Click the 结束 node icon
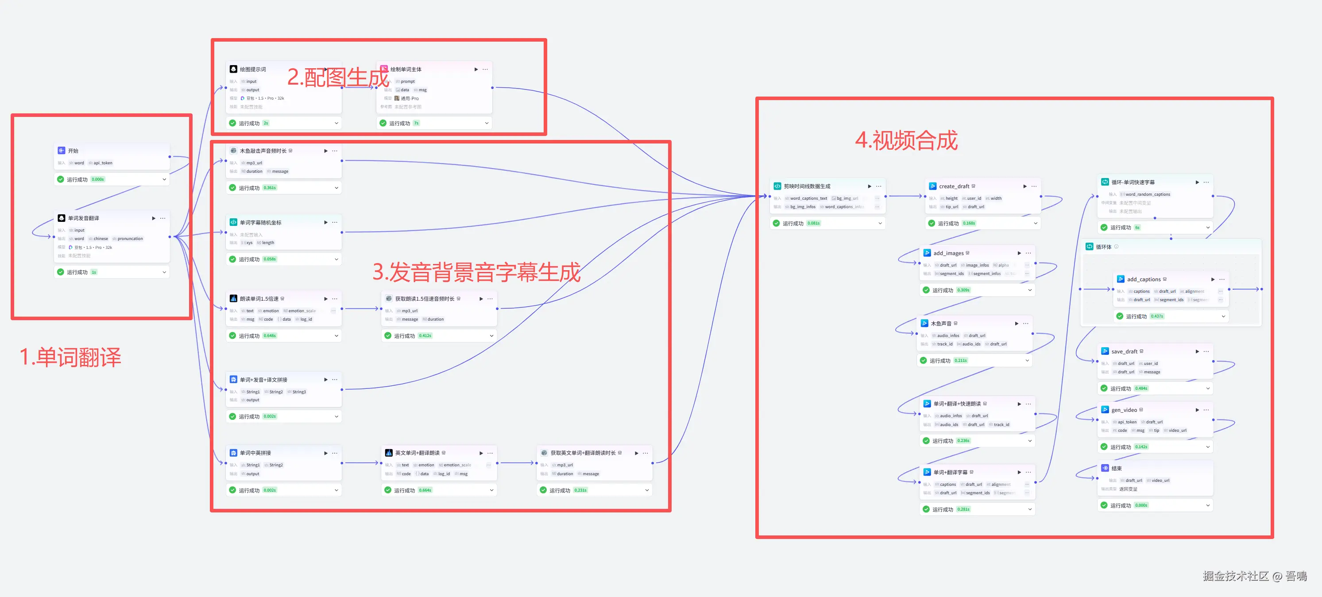Viewport: 1322px width, 597px height. [x=1105, y=468]
